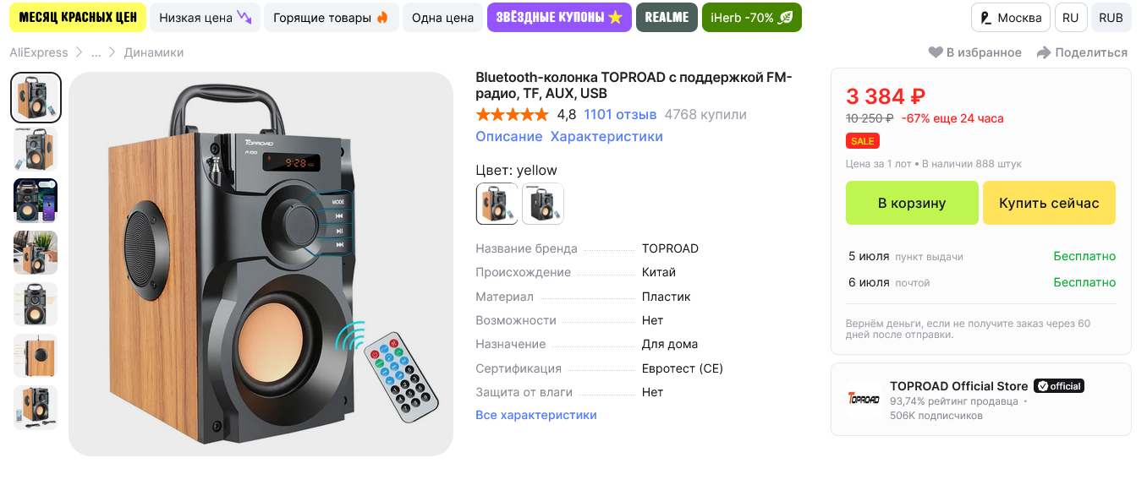Switch to the Характеристики section
The image size is (1147, 485).
tap(606, 136)
